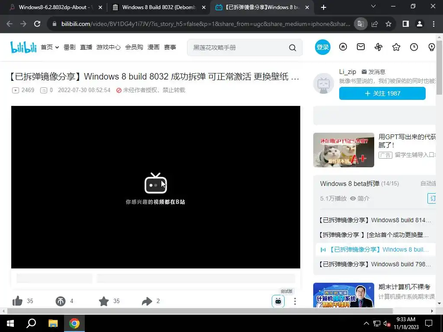This screenshot has width=443, height=332.
Task: Click the Li_zip username link
Action: click(x=347, y=72)
